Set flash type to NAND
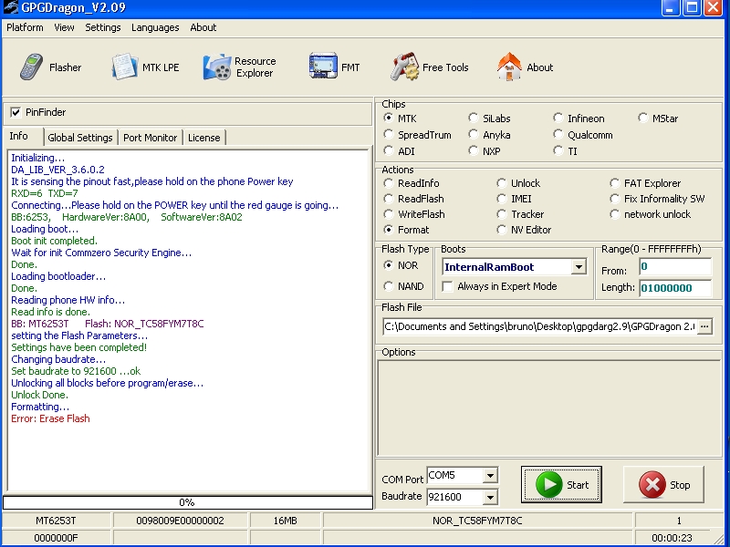 click(388, 286)
